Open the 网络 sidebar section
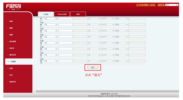 click(11, 28)
